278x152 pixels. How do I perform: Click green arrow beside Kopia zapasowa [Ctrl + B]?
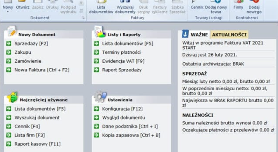tap(96, 135)
